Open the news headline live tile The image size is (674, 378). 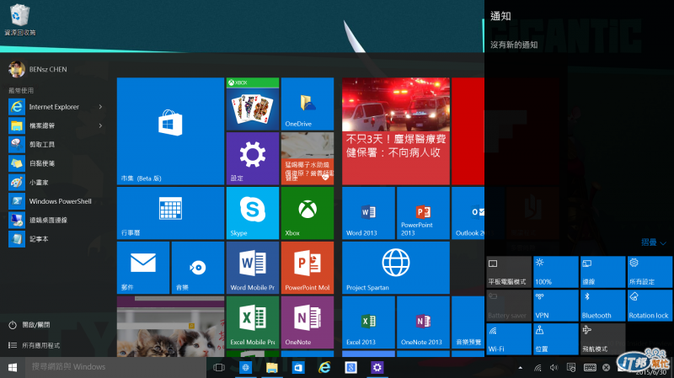point(396,131)
